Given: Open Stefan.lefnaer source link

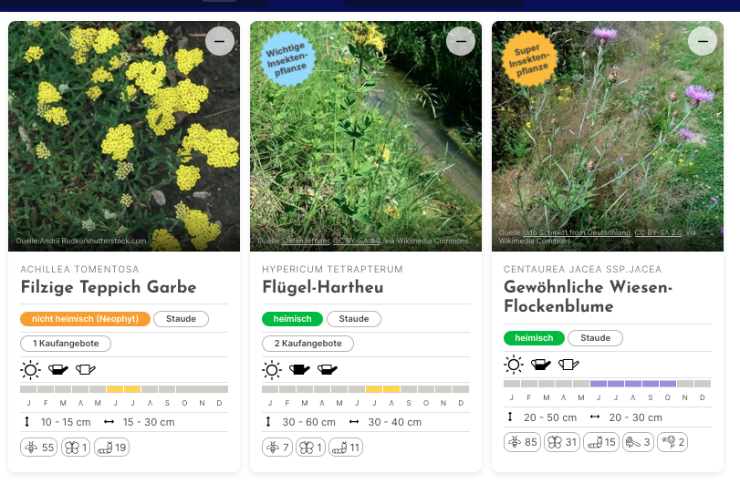Looking at the screenshot, I should click(x=306, y=241).
